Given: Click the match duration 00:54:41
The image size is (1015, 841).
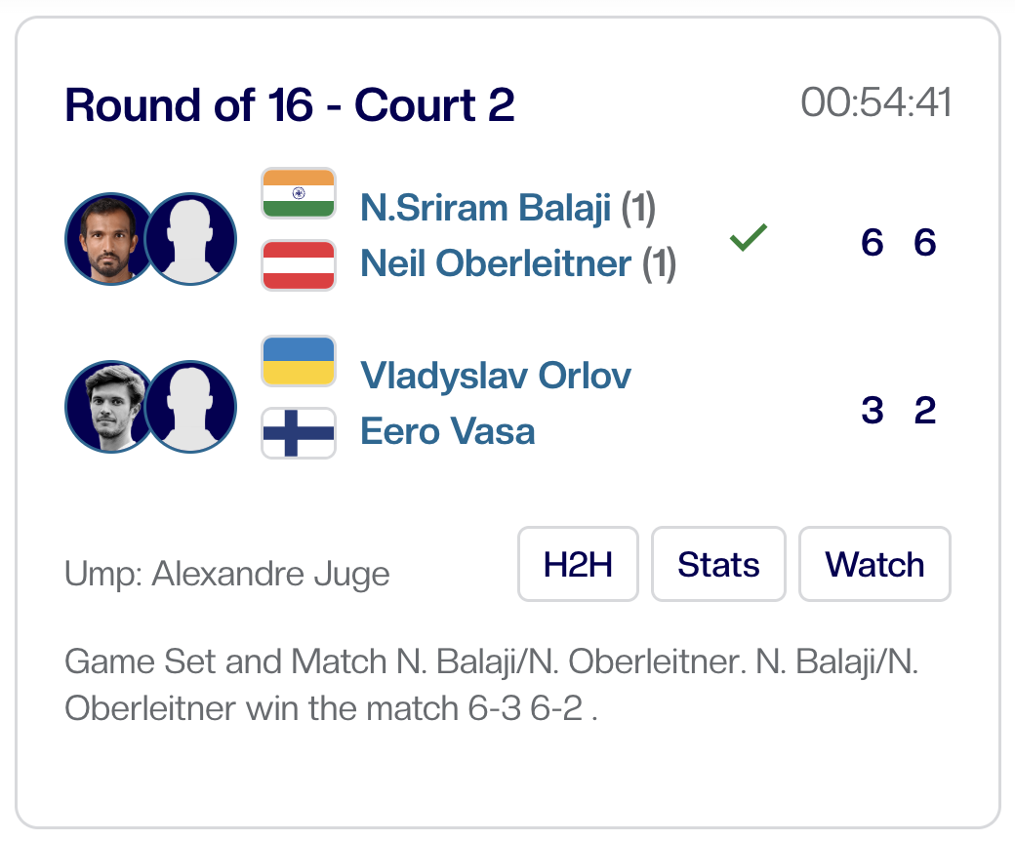Looking at the screenshot, I should click(875, 102).
